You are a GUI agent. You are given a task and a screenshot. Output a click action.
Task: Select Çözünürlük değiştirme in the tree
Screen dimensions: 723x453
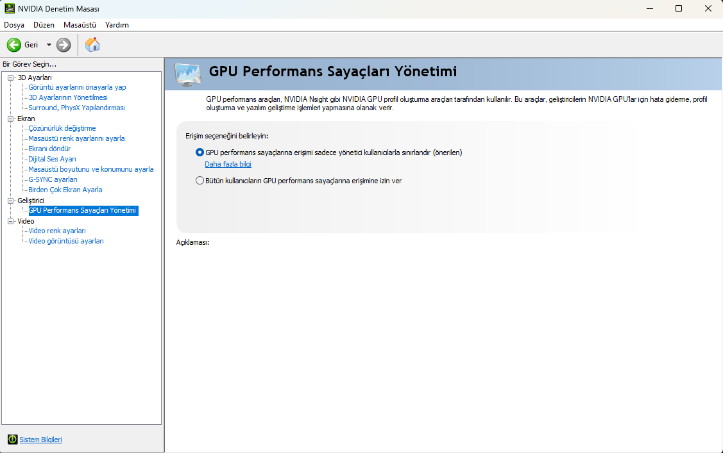(62, 128)
